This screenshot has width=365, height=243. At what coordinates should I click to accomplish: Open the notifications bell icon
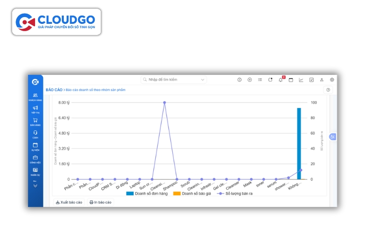[281, 80]
